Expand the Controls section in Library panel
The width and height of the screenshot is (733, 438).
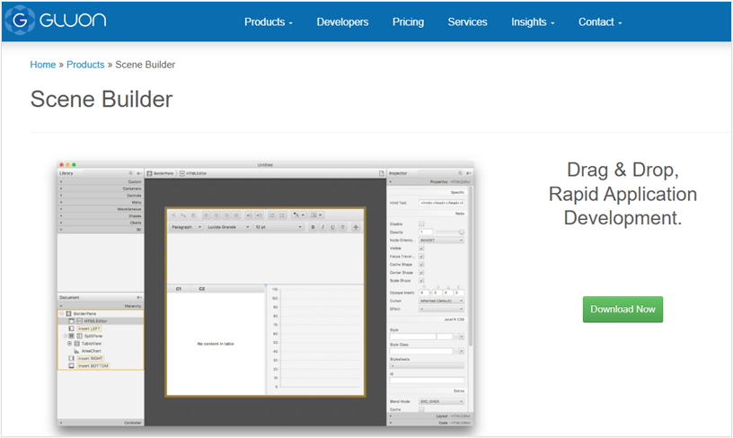tap(100, 196)
